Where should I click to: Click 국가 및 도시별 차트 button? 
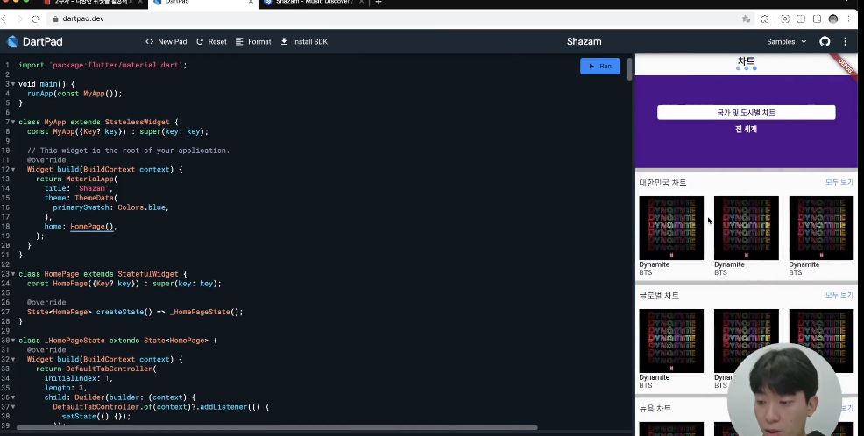746,112
